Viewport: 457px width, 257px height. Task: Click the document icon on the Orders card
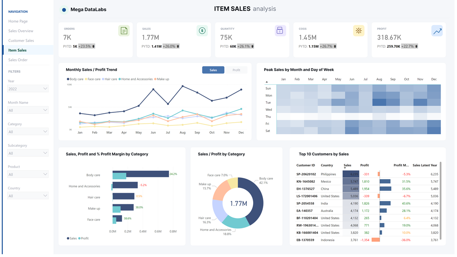coord(124,31)
